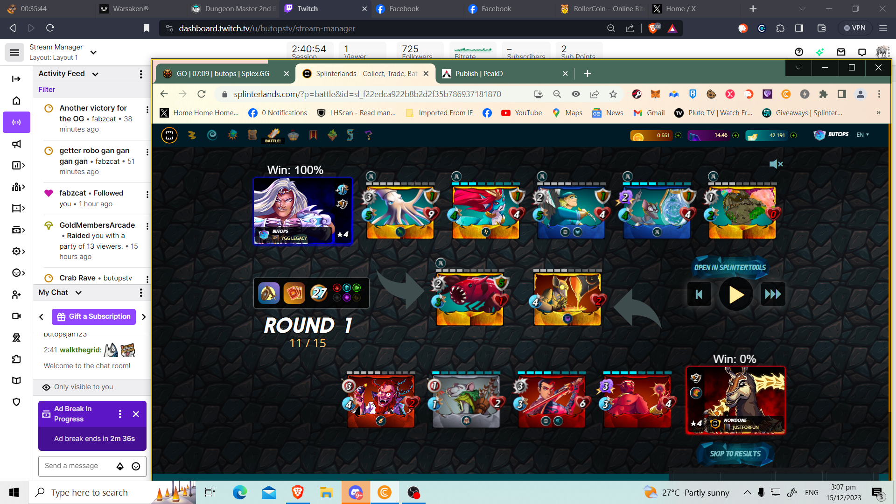Open the shield Safety icon in Twitch sidebar

pyautogui.click(x=16, y=402)
